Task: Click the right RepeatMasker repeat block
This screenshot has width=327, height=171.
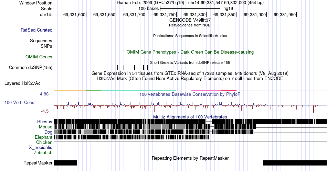Action: click(x=295, y=163)
